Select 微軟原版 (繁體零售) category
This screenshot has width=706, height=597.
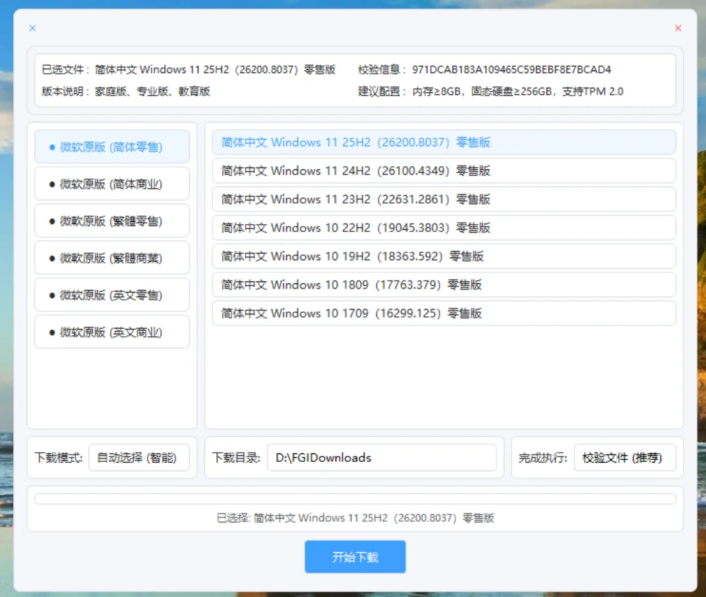point(111,221)
